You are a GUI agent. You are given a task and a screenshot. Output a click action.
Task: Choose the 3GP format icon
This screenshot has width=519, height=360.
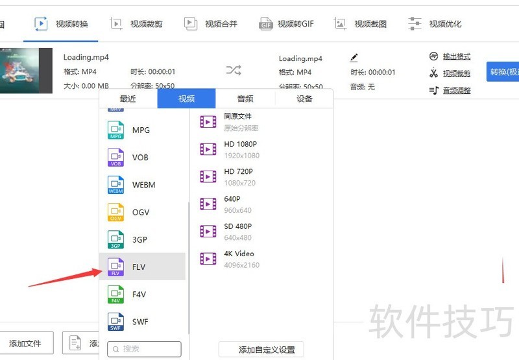coord(115,239)
